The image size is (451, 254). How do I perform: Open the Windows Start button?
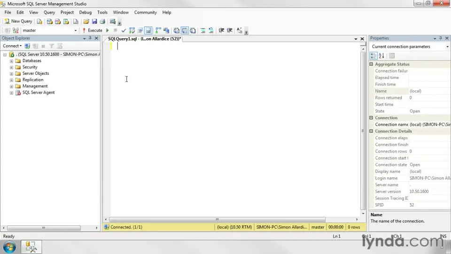[9, 247]
